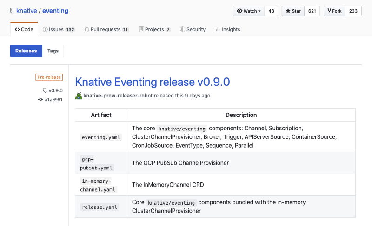The height and width of the screenshot is (226, 372).
Task: Click the 11 pull requests counter
Action: click(x=125, y=30)
